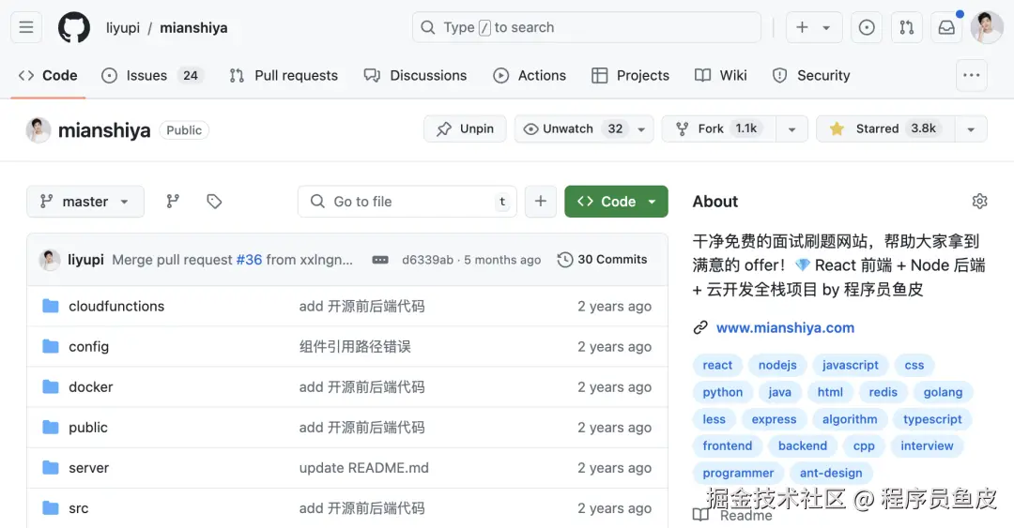Click the typescript topic tag

pos(932,419)
